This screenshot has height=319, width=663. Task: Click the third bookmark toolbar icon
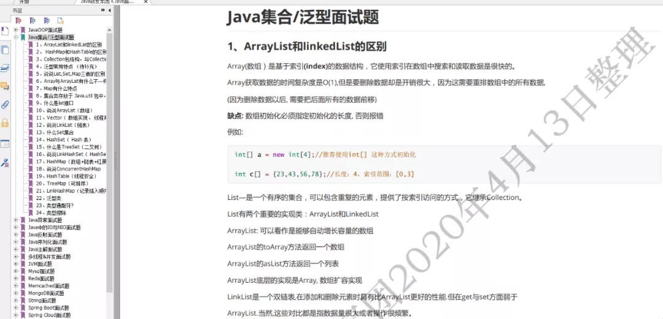pos(47,20)
